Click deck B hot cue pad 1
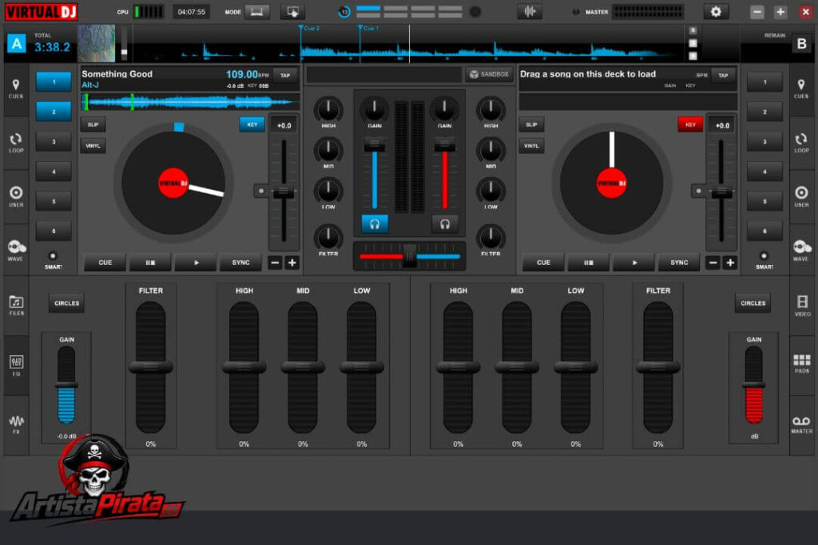The image size is (818, 545). pos(764,82)
